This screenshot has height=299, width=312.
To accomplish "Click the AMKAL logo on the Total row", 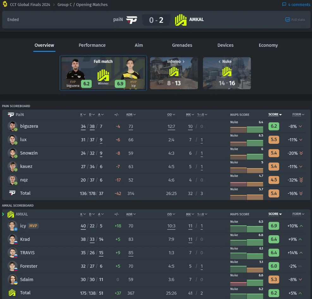I will (11, 293).
